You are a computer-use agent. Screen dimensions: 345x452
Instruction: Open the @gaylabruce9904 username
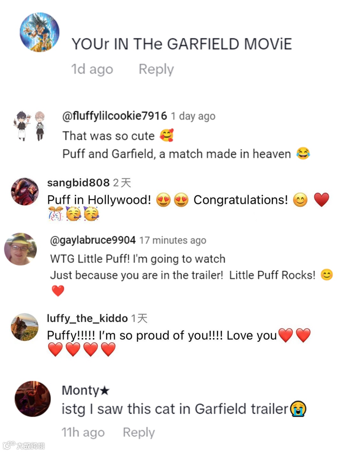click(93, 240)
